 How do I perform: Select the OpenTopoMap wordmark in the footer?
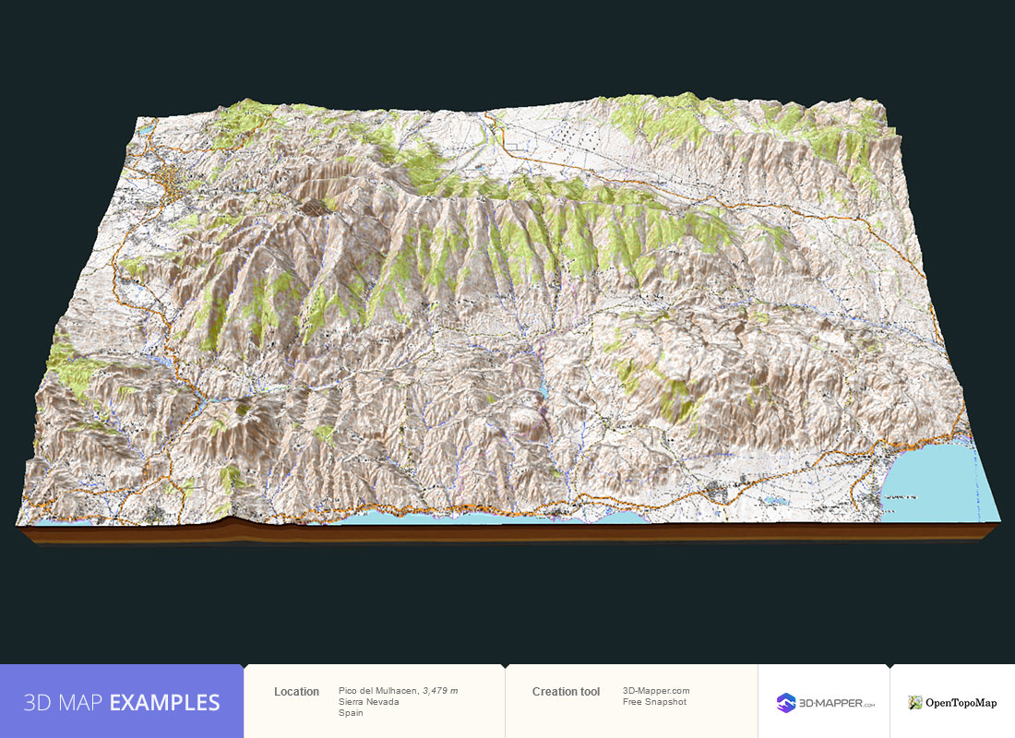click(960, 701)
